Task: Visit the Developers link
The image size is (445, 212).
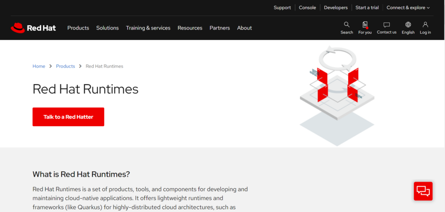Action: coord(336,8)
